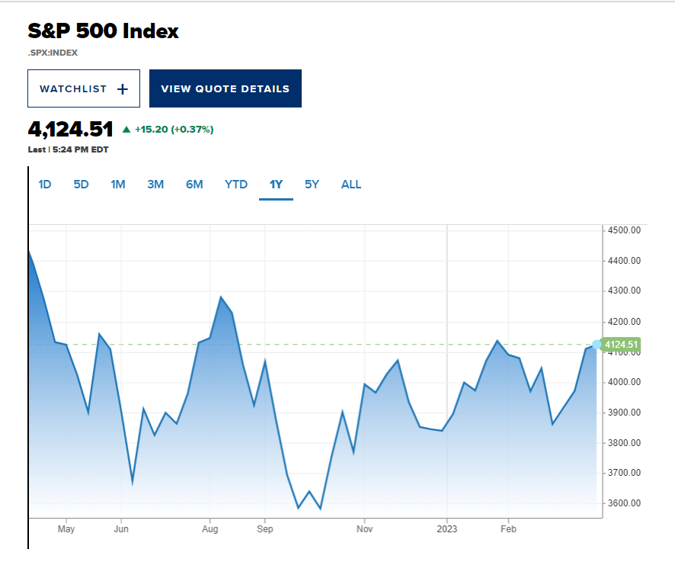
Task: Select the 1D time range tab
Action: (x=45, y=185)
